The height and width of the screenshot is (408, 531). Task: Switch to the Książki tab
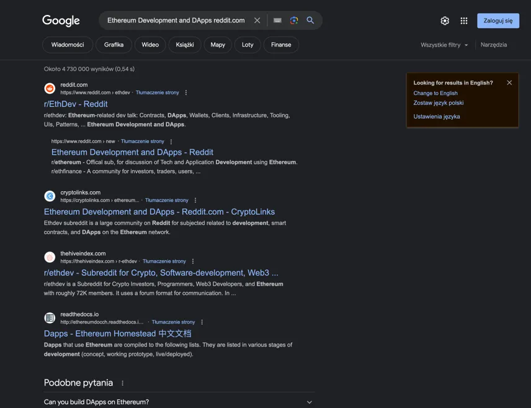[x=185, y=45]
